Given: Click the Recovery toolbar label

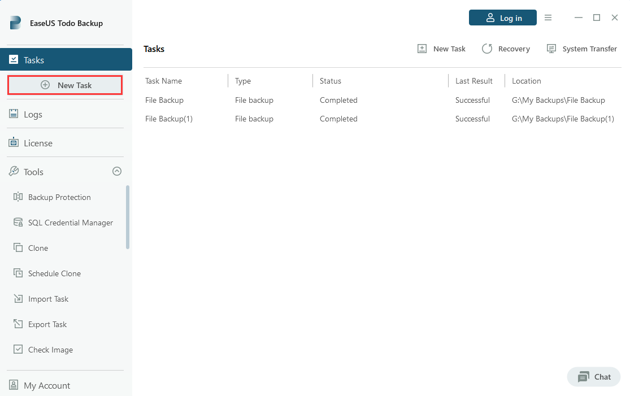Looking at the screenshot, I should coord(514,49).
